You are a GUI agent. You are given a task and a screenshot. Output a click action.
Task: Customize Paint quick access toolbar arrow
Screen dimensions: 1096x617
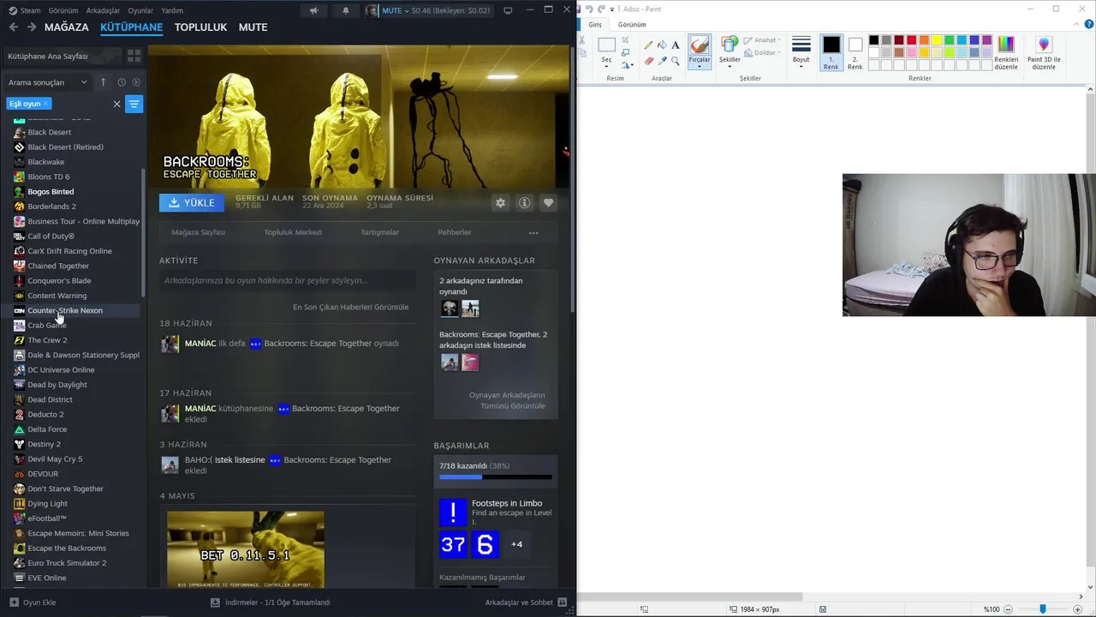point(612,9)
